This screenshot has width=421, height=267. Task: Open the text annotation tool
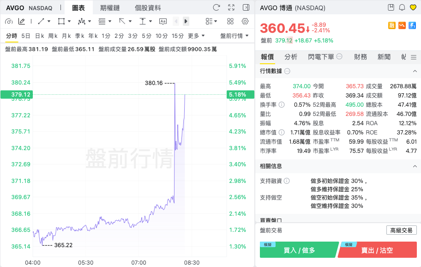[x=162, y=21]
